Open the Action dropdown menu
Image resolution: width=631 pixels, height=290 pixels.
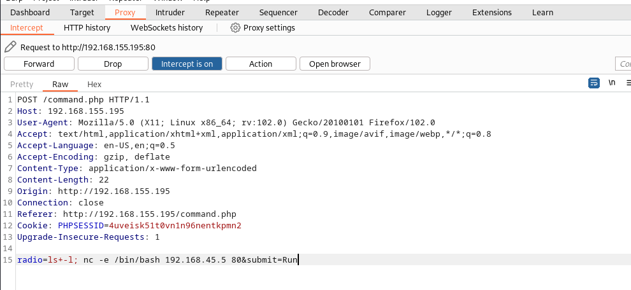click(x=261, y=64)
